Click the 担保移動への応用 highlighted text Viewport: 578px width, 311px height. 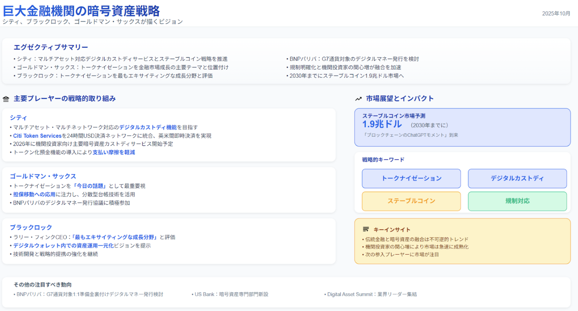34,194
